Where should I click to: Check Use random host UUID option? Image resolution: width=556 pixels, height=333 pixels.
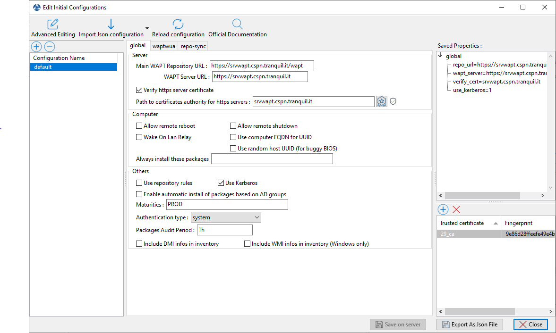233,148
